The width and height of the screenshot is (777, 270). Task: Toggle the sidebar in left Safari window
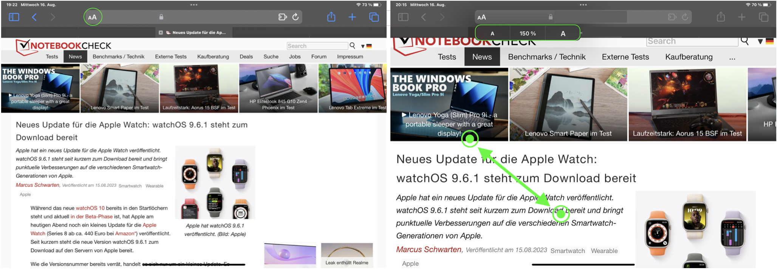[x=14, y=17]
